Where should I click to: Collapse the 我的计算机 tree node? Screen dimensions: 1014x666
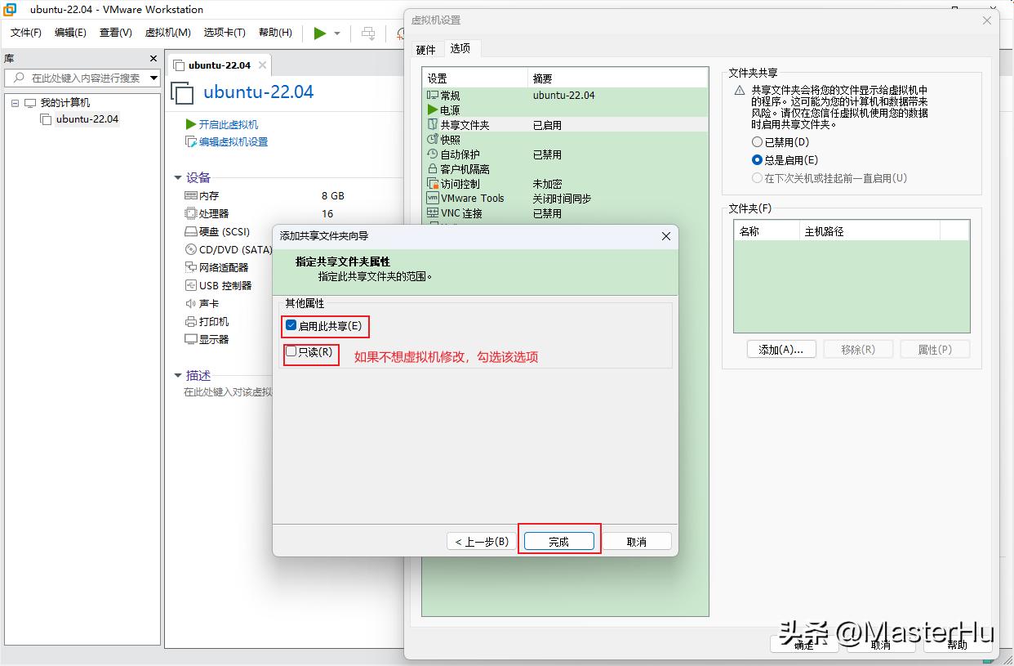pos(14,102)
